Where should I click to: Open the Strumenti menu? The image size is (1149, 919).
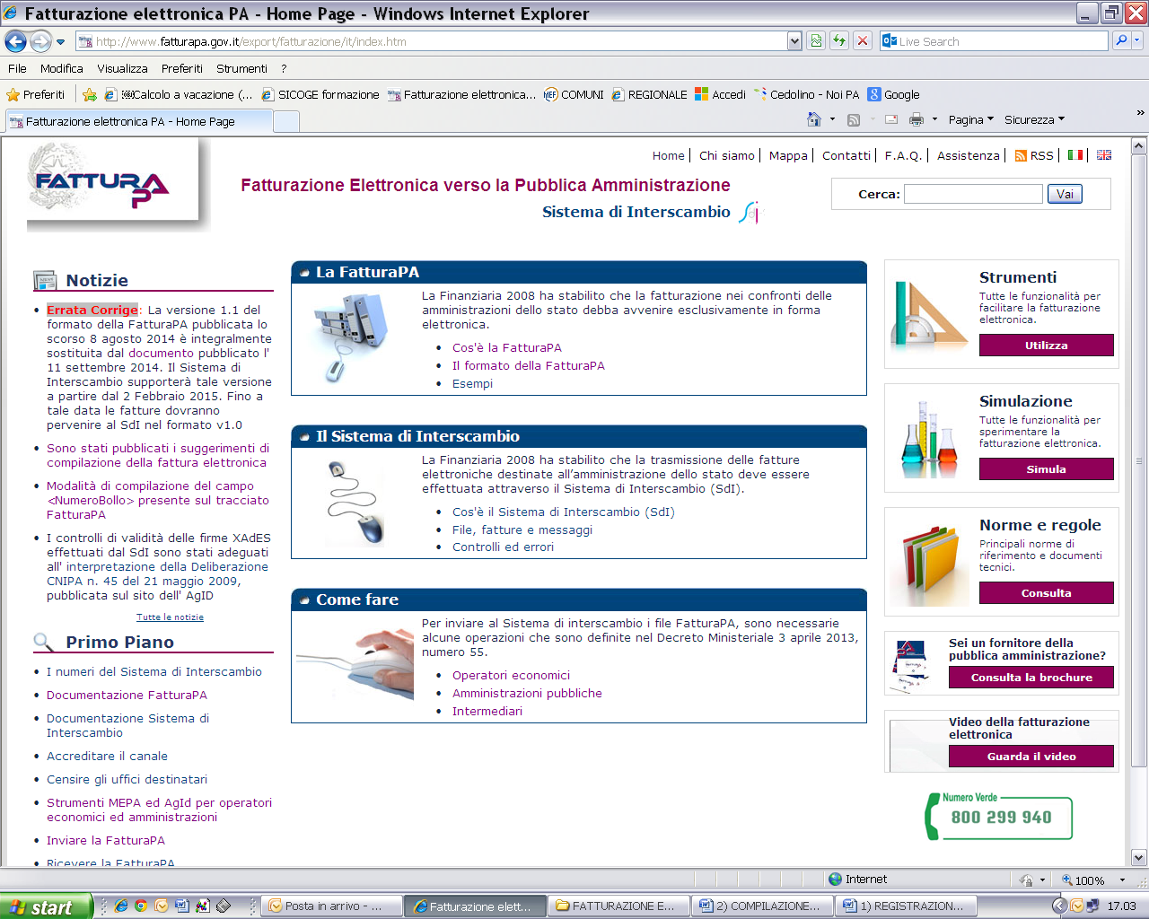pos(241,68)
